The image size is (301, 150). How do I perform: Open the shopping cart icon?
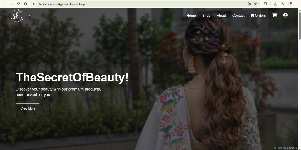(275, 15)
